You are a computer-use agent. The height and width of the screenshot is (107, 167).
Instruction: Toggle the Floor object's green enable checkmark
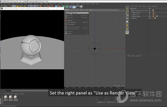point(151,18)
